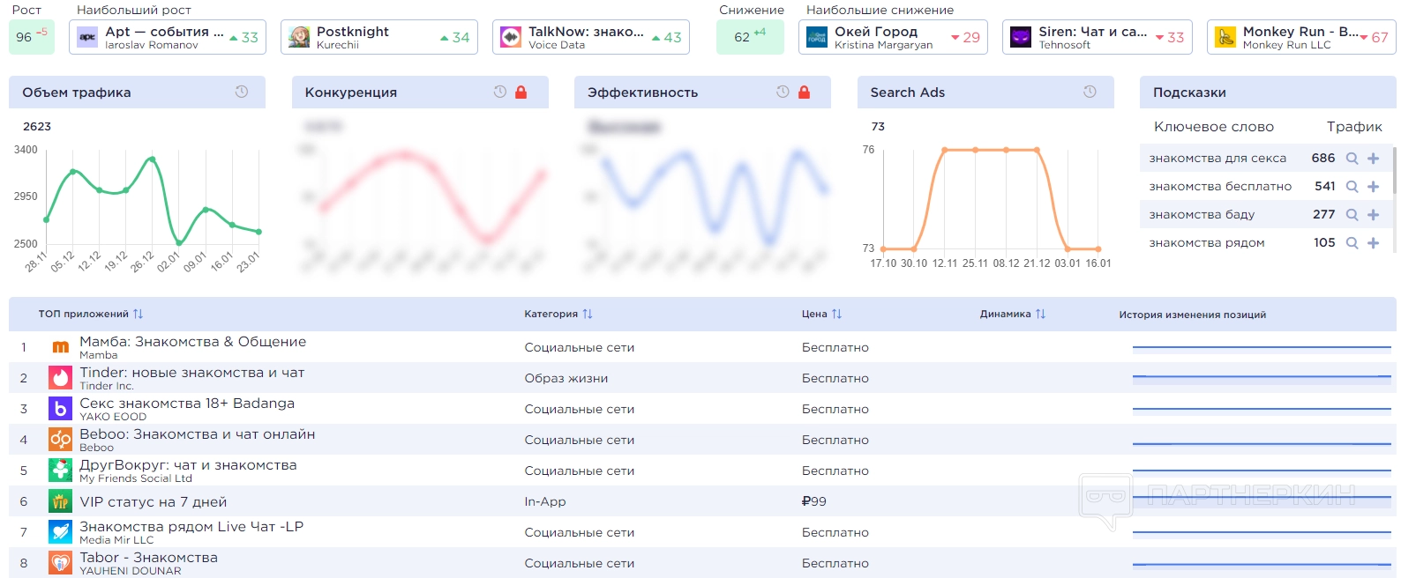Viewport: 1401px width, 578px height.
Task: Click the Ключевое слово column header
Action: click(x=1214, y=127)
